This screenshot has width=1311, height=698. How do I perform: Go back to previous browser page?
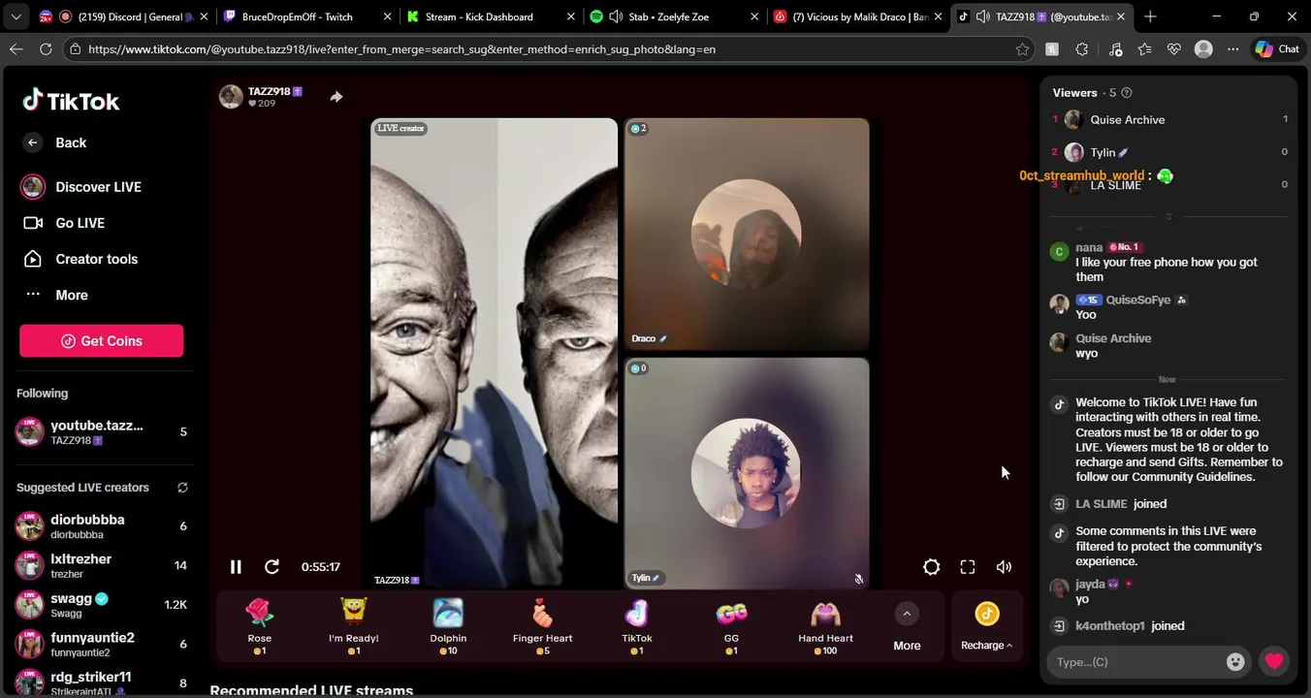point(16,49)
